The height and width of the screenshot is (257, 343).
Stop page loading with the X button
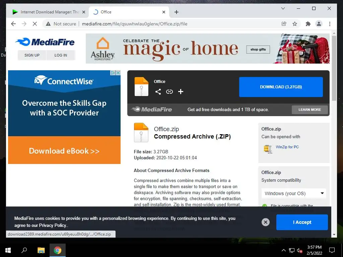(35, 24)
